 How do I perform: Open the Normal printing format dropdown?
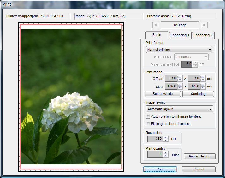click(179, 50)
